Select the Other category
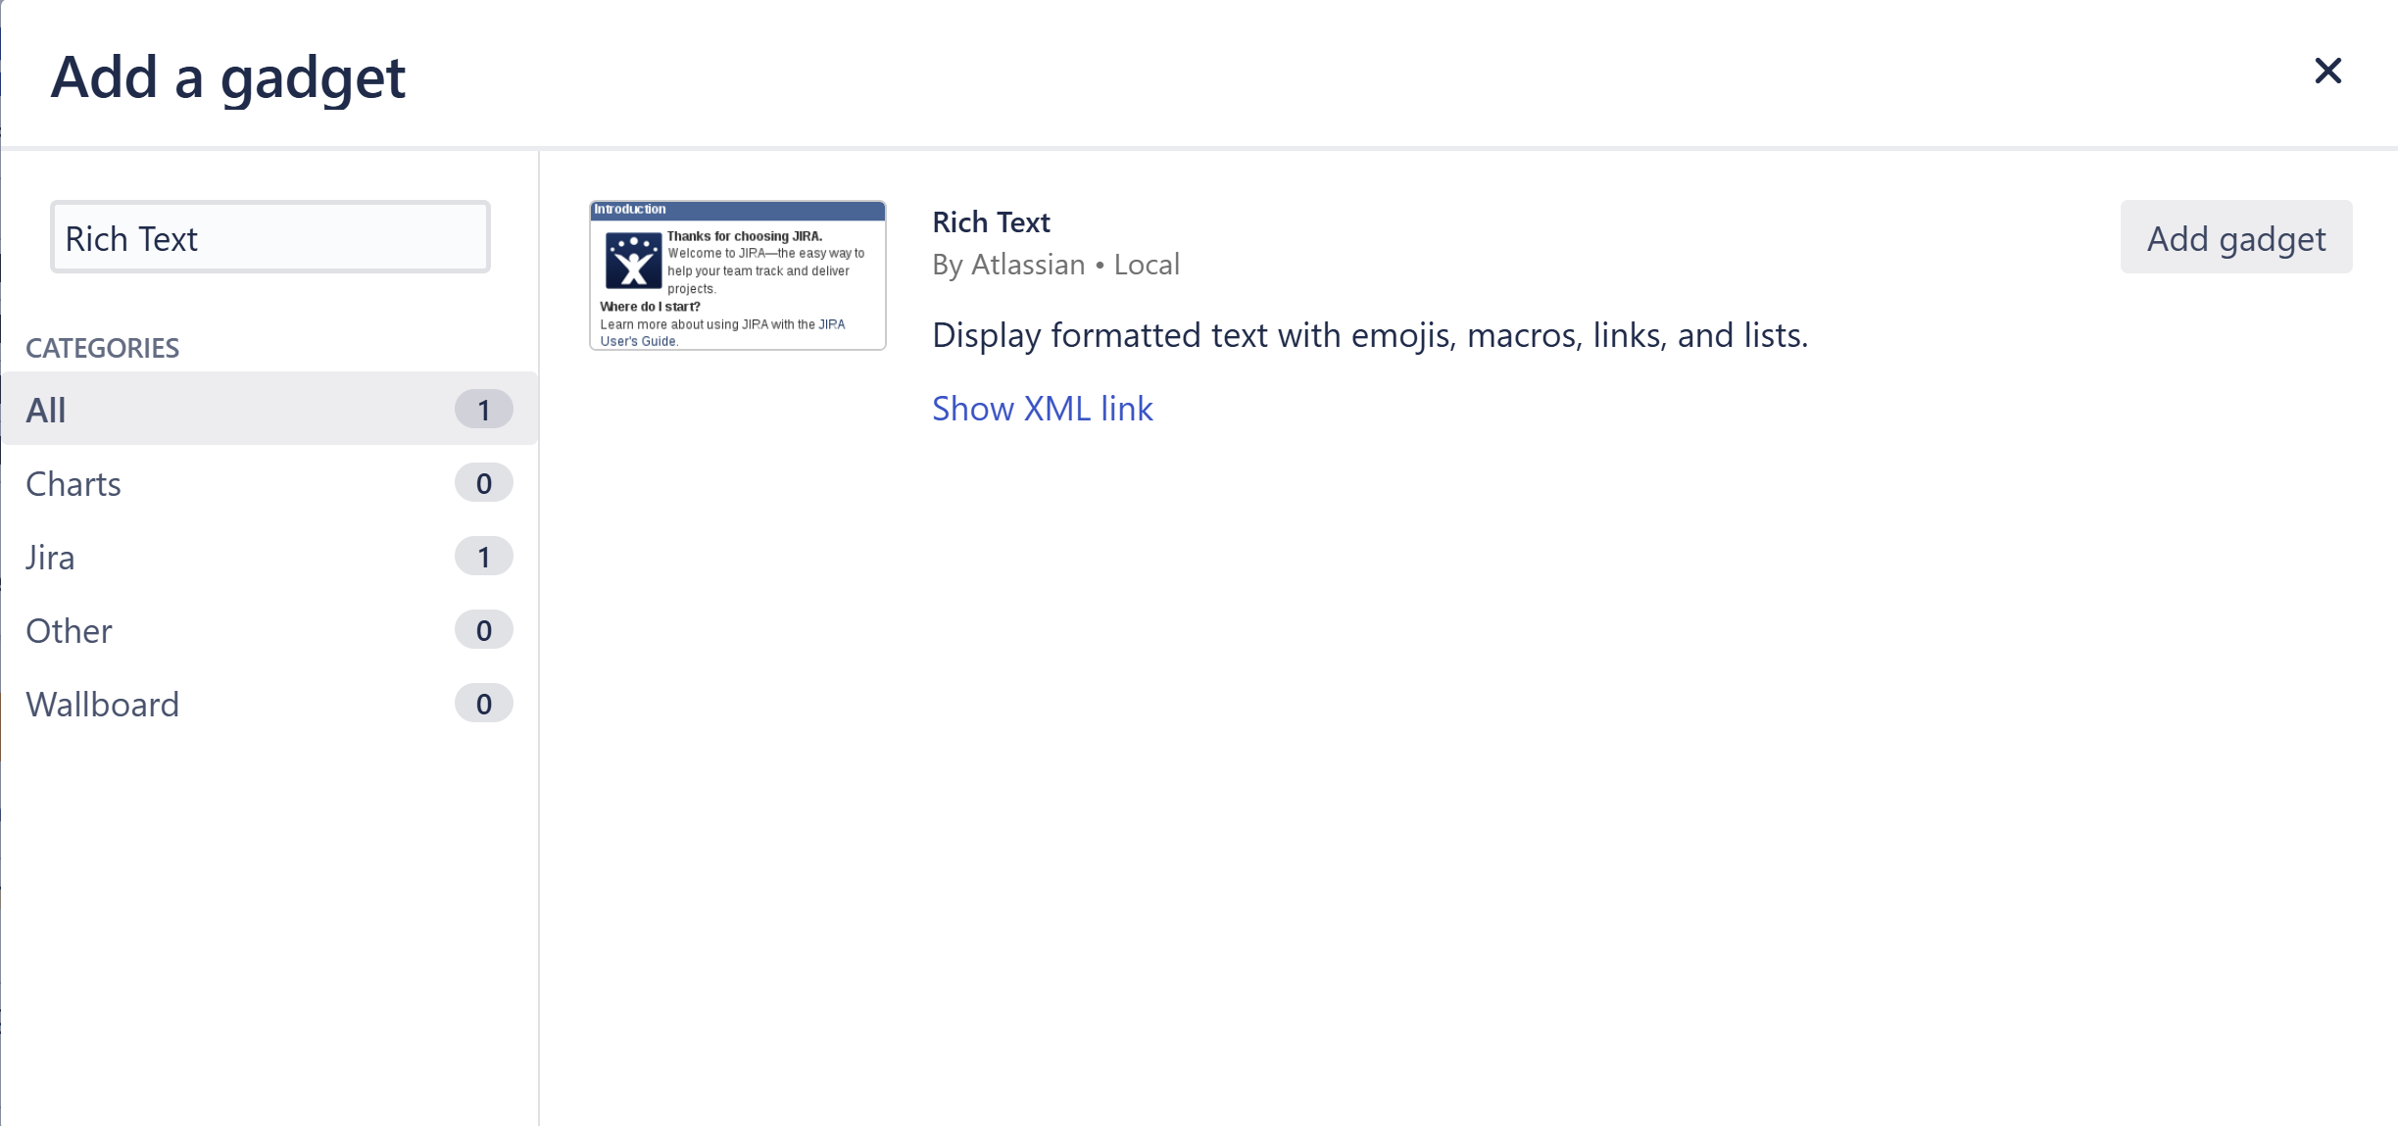Screen dimensions: 2398x1126 click(x=269, y=630)
